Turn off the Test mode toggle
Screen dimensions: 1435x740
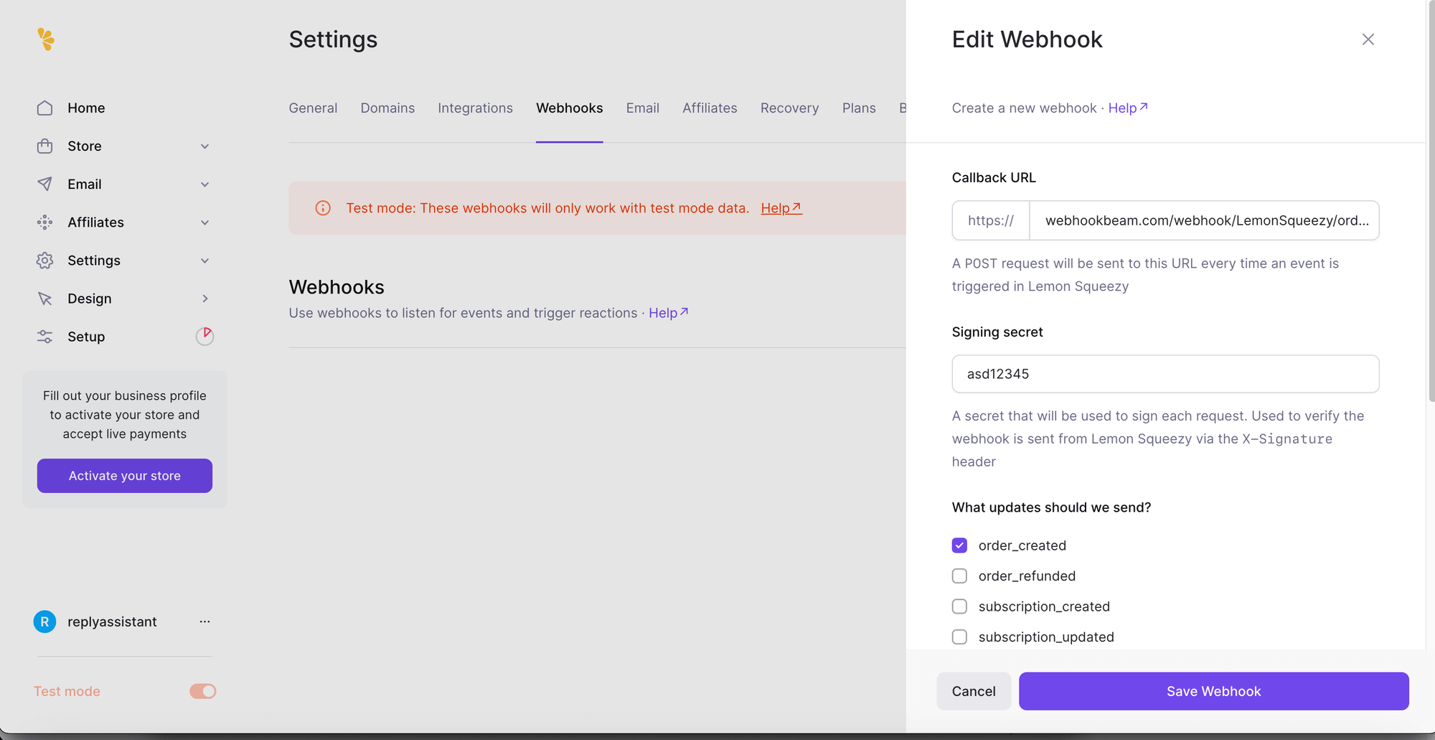pyautogui.click(x=202, y=691)
